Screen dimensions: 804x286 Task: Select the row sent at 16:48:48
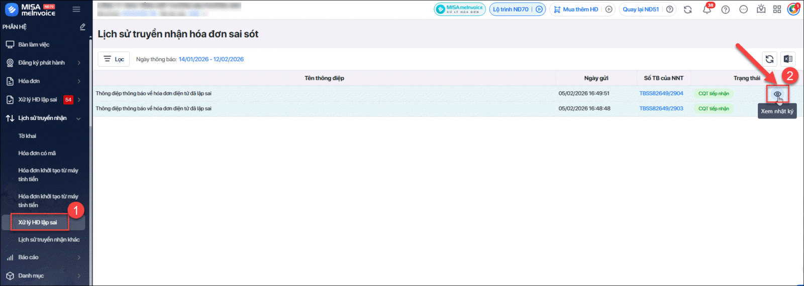click(x=324, y=108)
